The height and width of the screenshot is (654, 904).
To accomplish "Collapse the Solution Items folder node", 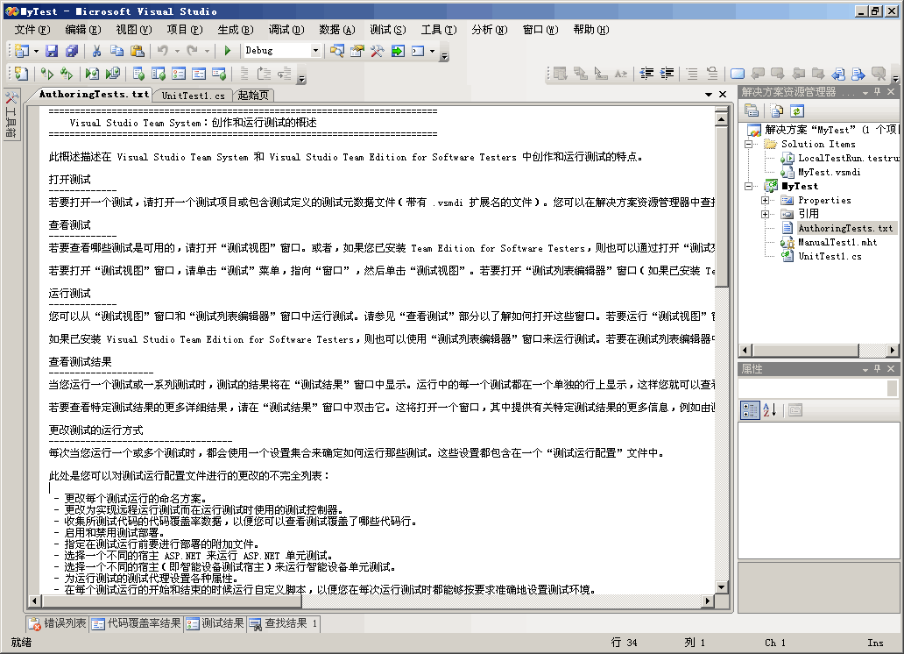I will (748, 145).
